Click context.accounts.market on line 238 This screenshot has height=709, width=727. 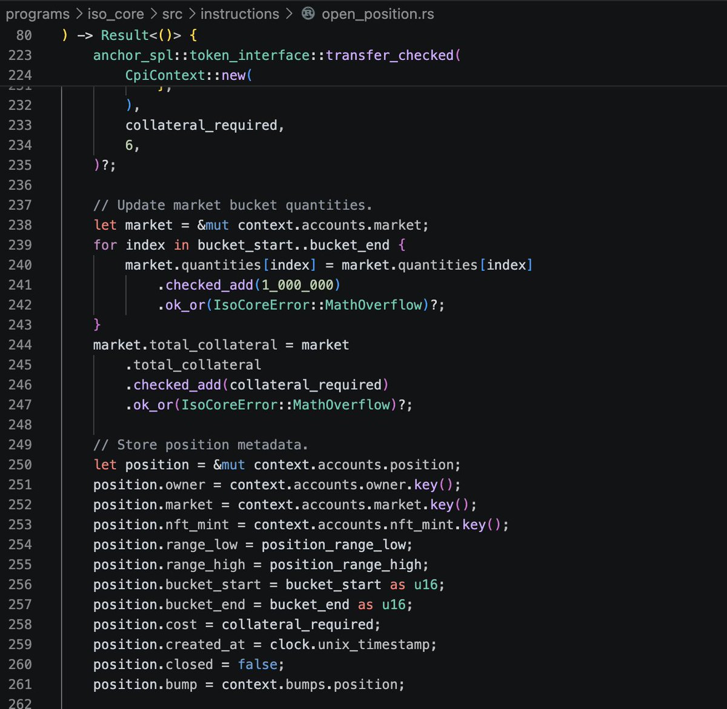tap(330, 225)
